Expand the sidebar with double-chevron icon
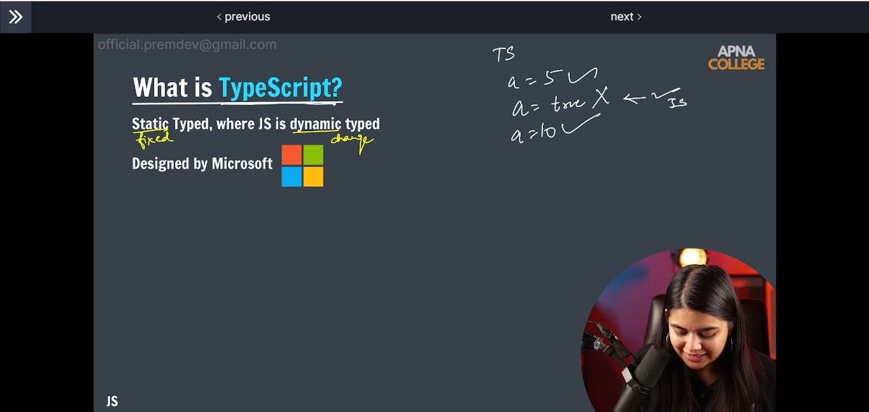869x412 pixels. pyautogui.click(x=15, y=17)
